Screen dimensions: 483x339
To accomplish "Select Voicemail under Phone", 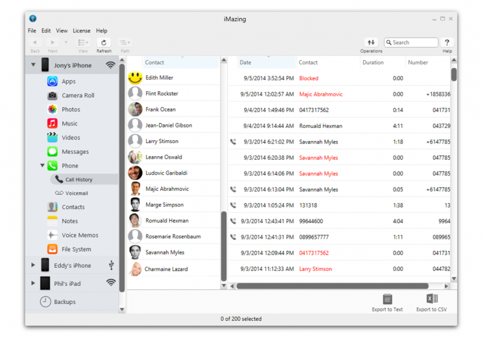I will (x=76, y=193).
